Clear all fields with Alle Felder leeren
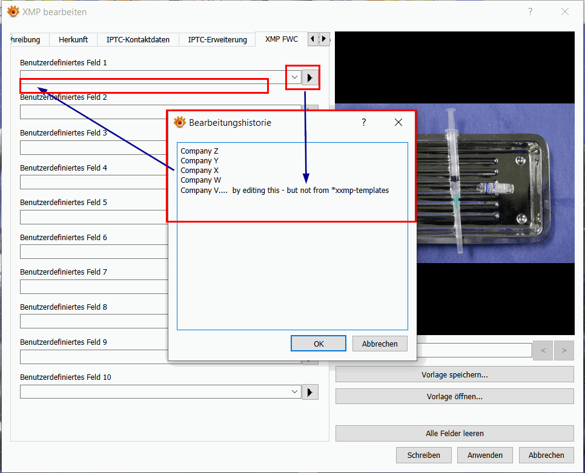Viewport: 585px width, 473px height. [x=454, y=433]
